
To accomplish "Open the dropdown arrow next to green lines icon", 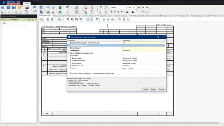I will pyautogui.click(x=62, y=7).
